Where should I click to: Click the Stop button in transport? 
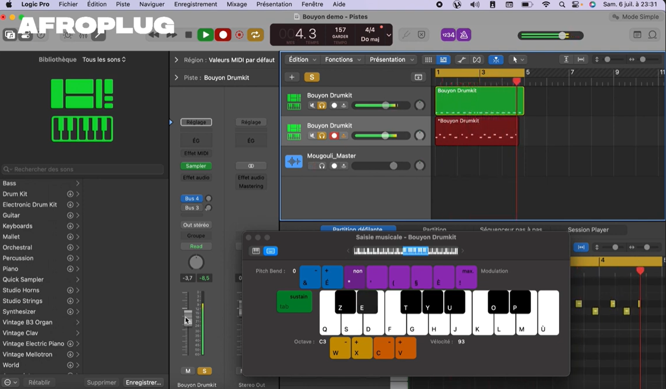[189, 35]
